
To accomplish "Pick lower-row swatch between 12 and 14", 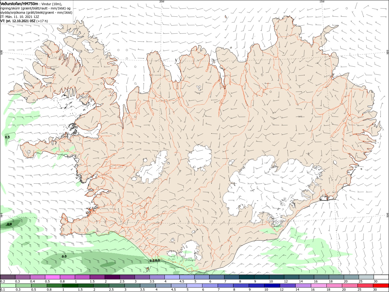I will 287,286.
